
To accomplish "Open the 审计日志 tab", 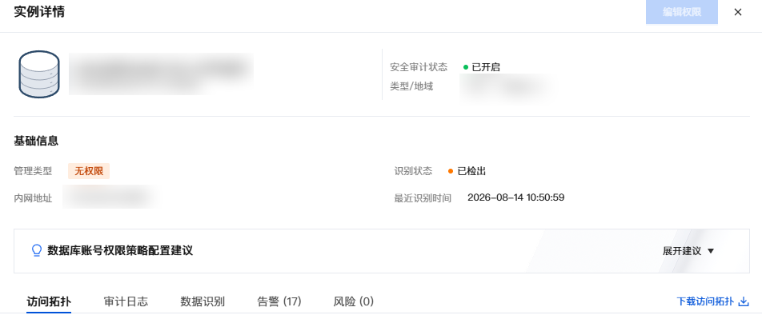I will coord(126,302).
